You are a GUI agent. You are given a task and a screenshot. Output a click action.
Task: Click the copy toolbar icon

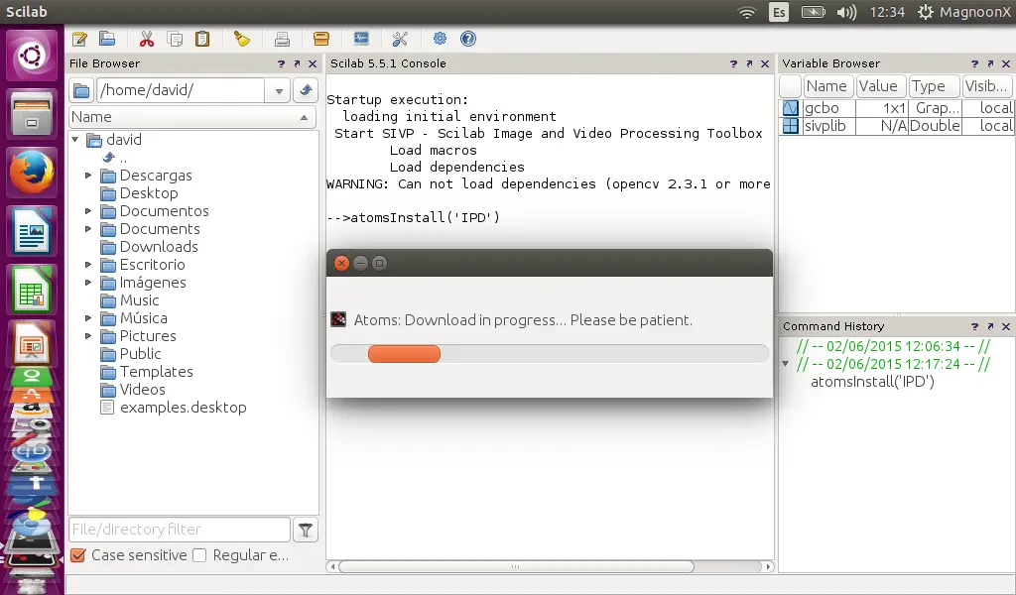tap(175, 39)
